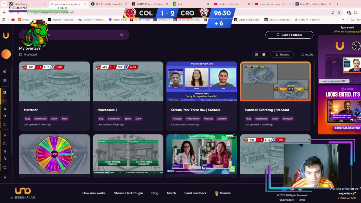Open the Recent sort dropdown
Image resolution: width=361 pixels, height=203 pixels.
pyautogui.click(x=282, y=54)
